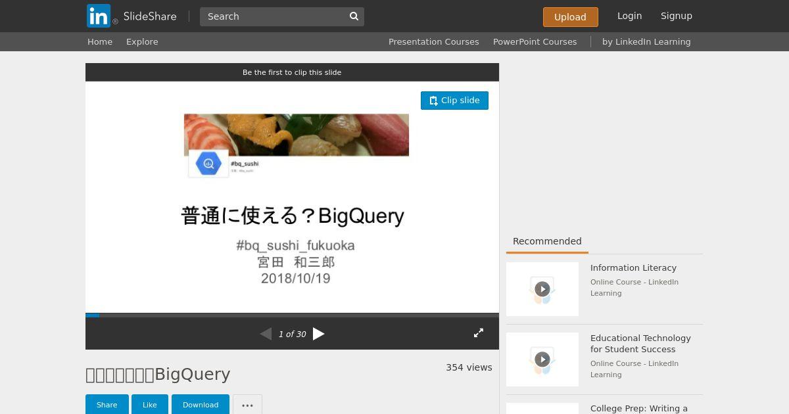Open the Login link
Screen dimensions: 789x414
(629, 16)
